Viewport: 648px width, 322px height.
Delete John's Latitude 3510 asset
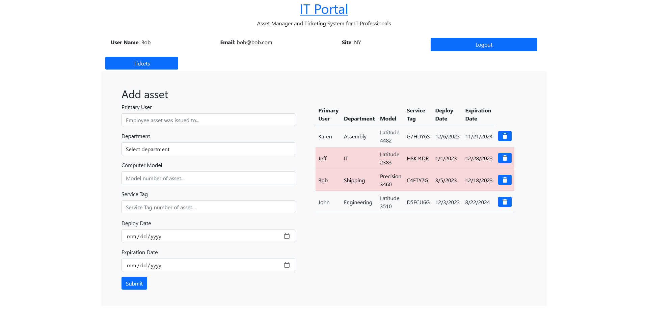coord(505,202)
